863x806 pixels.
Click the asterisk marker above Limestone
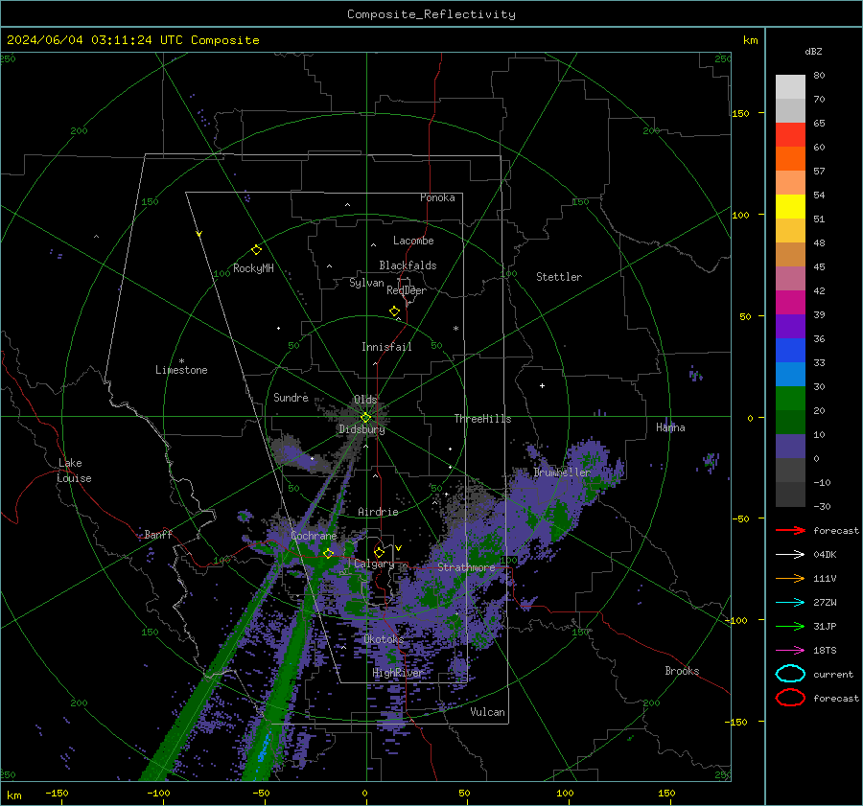tap(181, 361)
